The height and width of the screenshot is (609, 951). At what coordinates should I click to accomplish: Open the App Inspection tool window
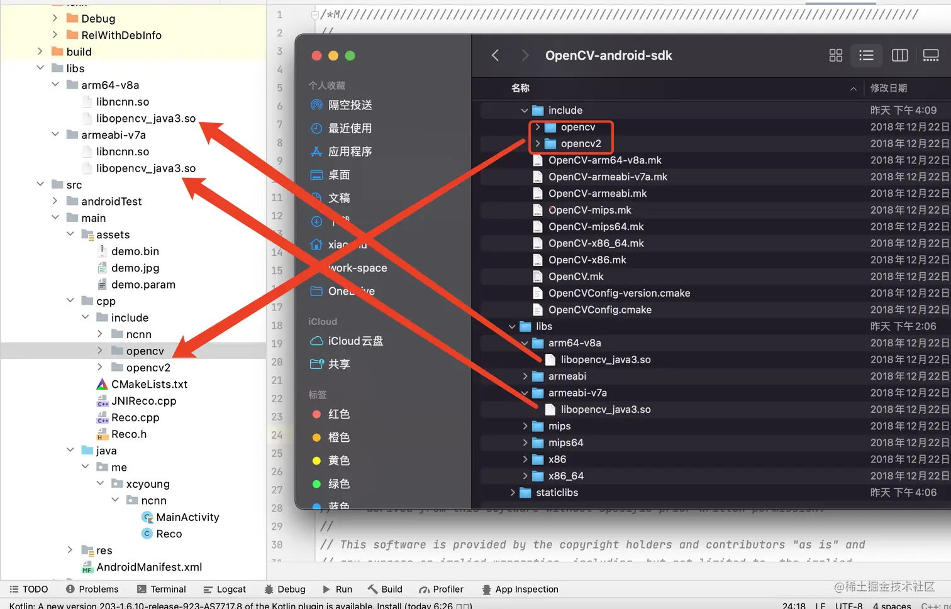point(520,589)
